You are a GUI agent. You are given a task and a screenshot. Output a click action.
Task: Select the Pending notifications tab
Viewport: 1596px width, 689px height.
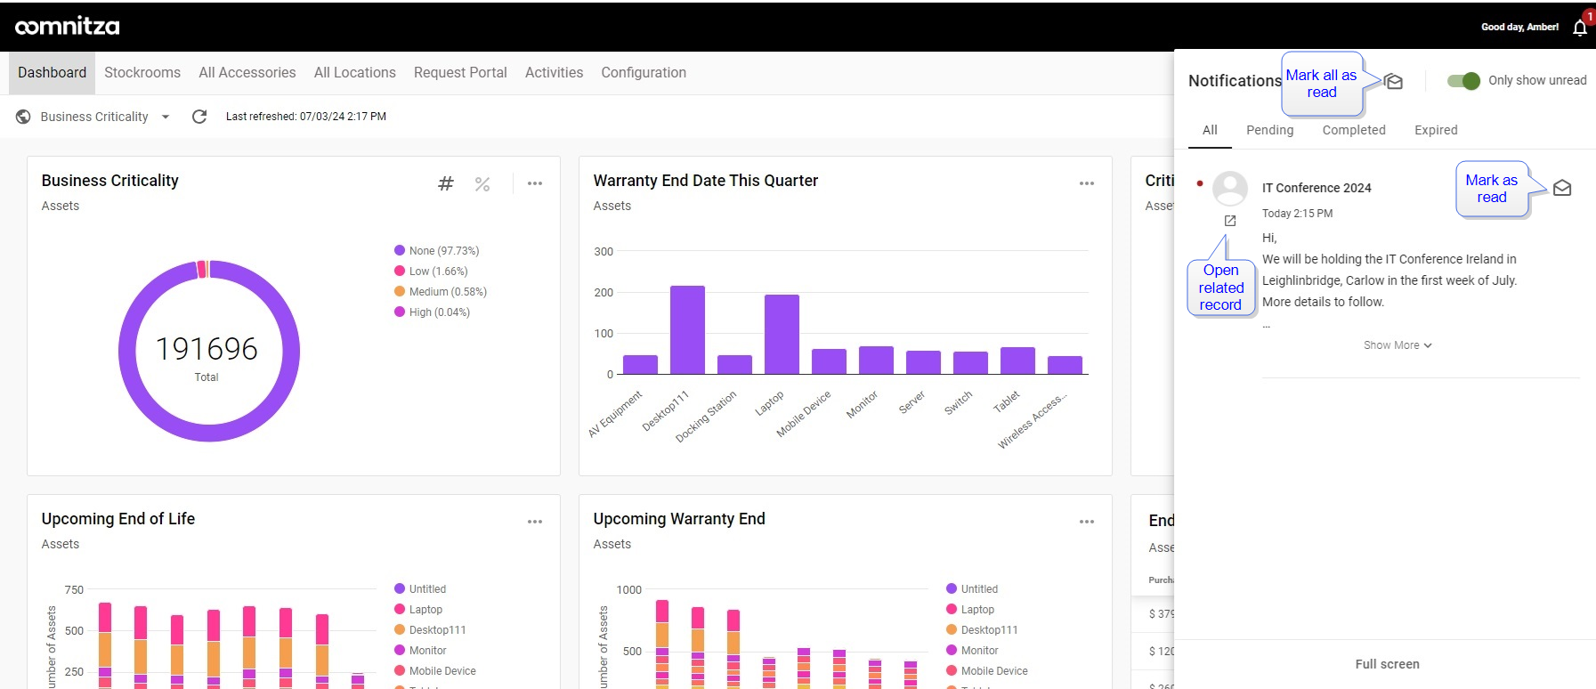[x=1270, y=130]
